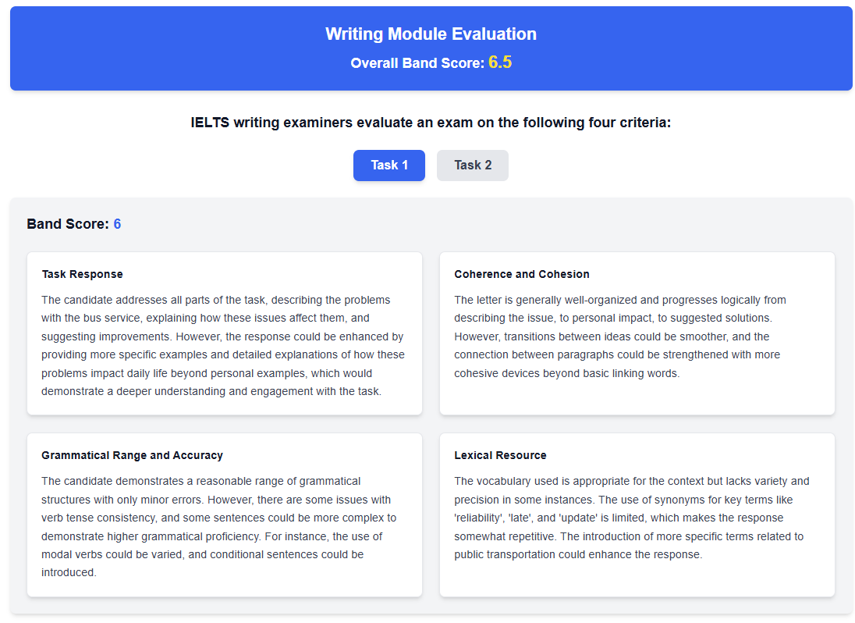Click the Coherence and Cohesion heading
The image size is (855, 623).
tap(522, 274)
